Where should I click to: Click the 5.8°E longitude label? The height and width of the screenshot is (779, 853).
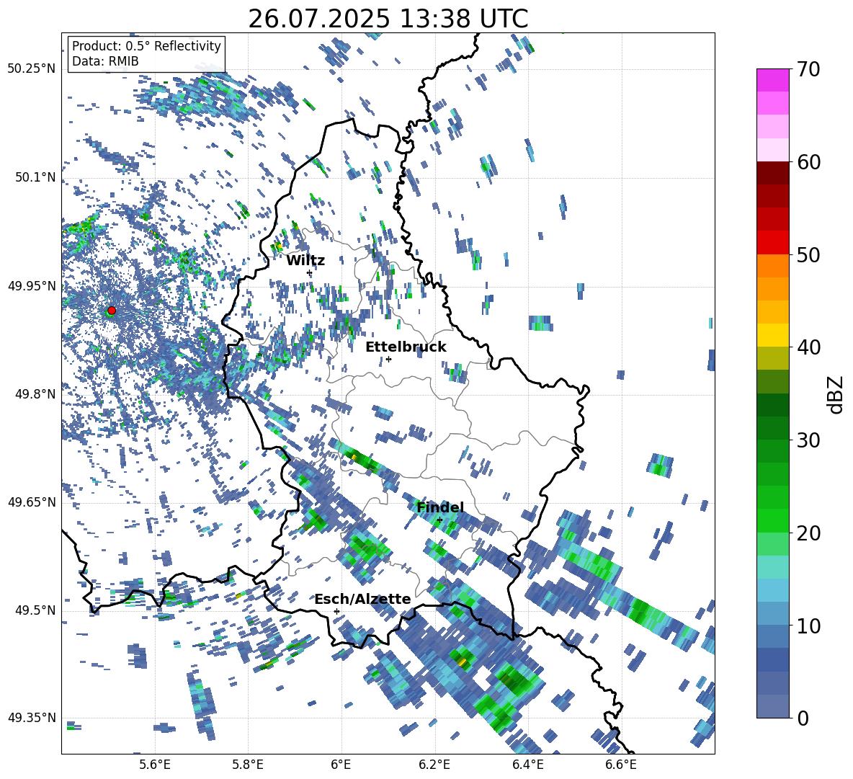coord(248,765)
